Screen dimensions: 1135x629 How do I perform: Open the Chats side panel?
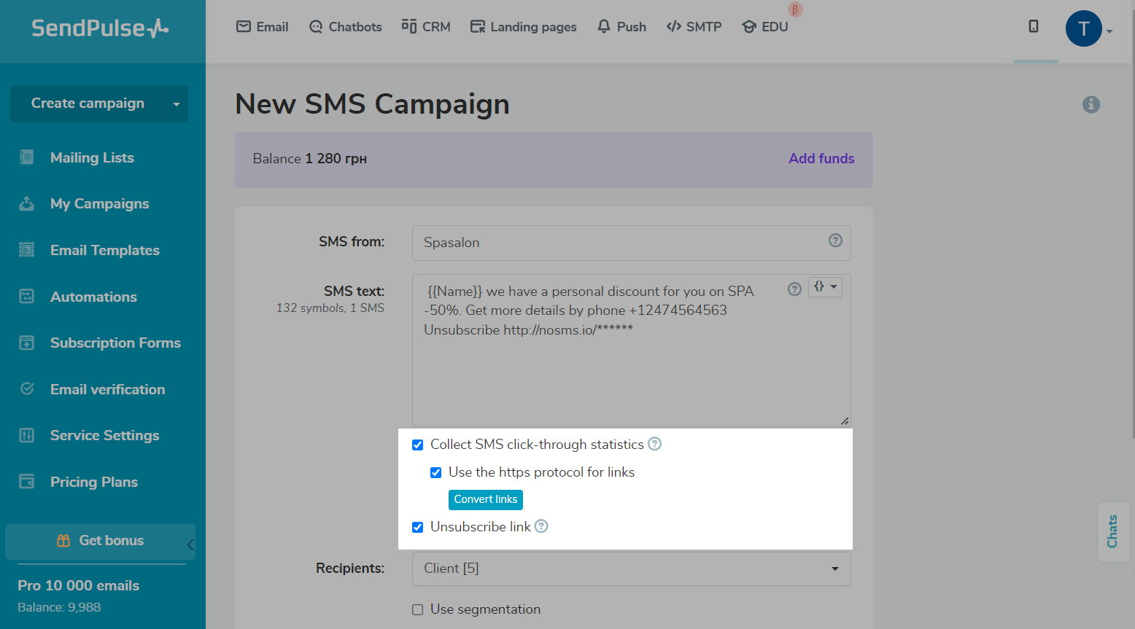tap(1113, 532)
